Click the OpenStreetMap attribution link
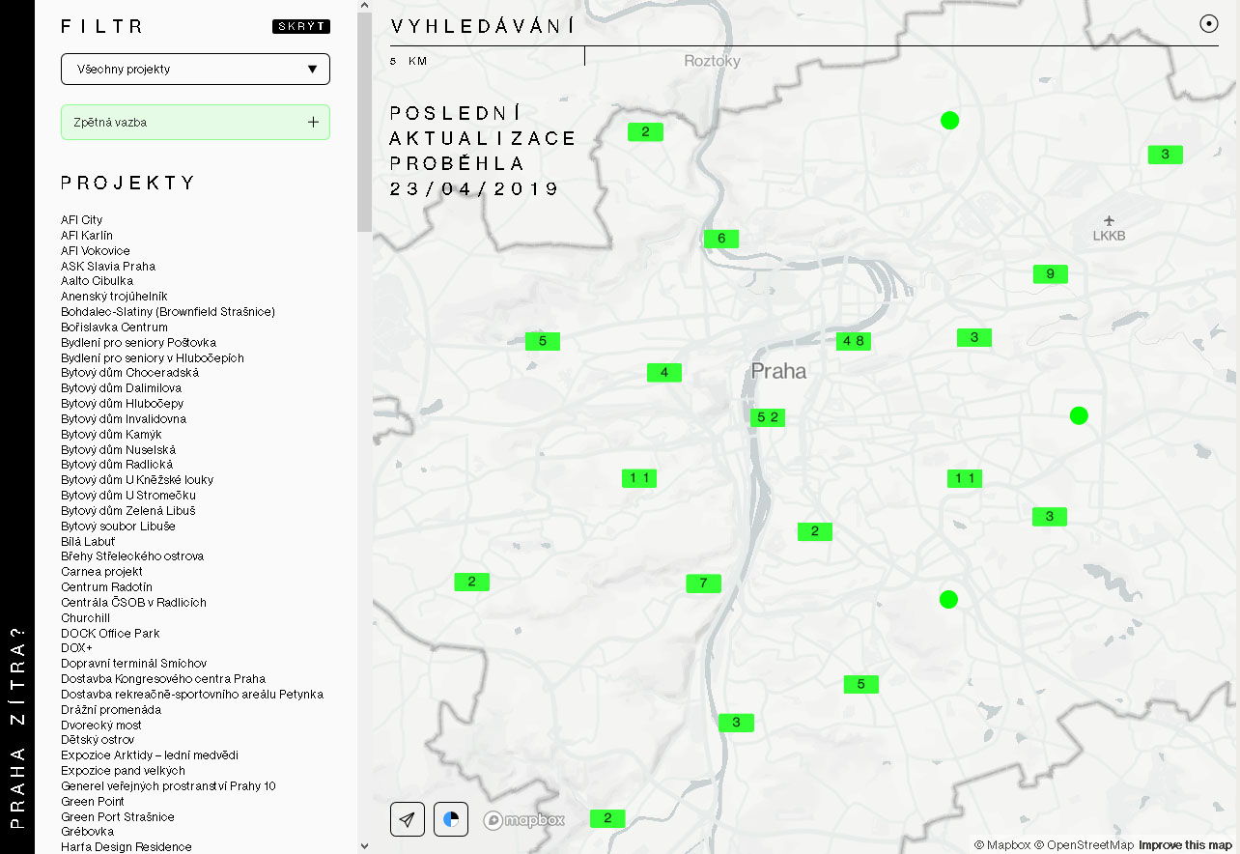 [1086, 845]
